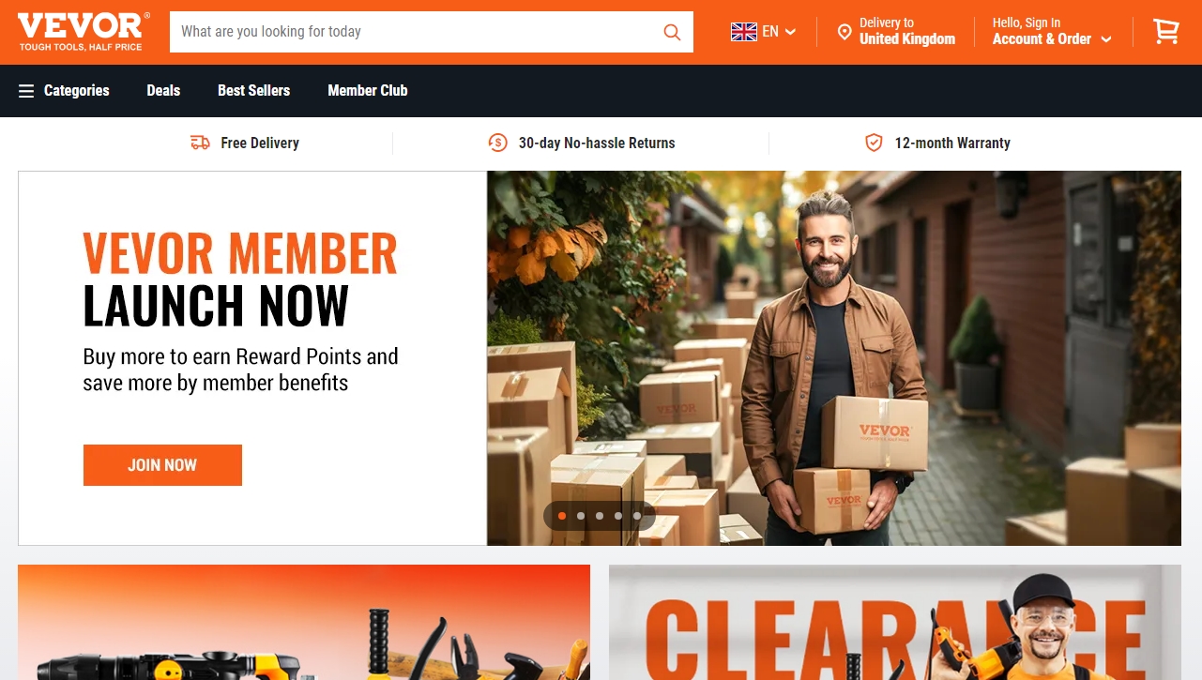The width and height of the screenshot is (1202, 680).
Task: Click the 12-month Warranty shield icon
Action: point(874,143)
